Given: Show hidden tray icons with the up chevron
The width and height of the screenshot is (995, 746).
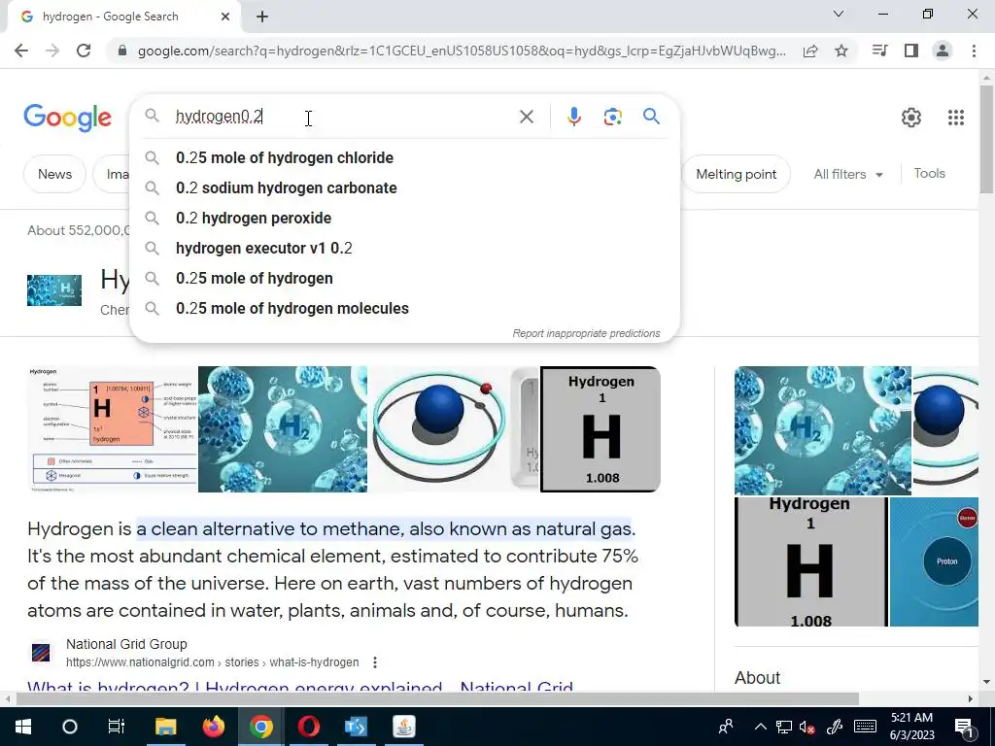Looking at the screenshot, I should 761,727.
